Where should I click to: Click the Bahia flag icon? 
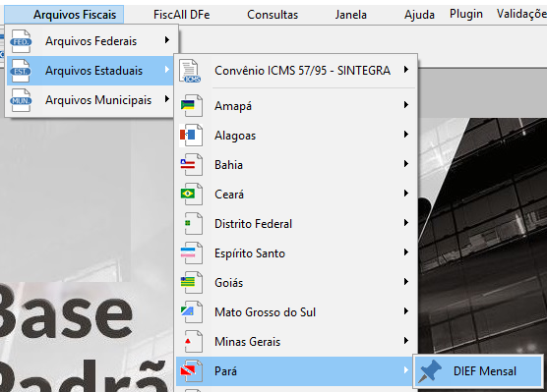191,164
